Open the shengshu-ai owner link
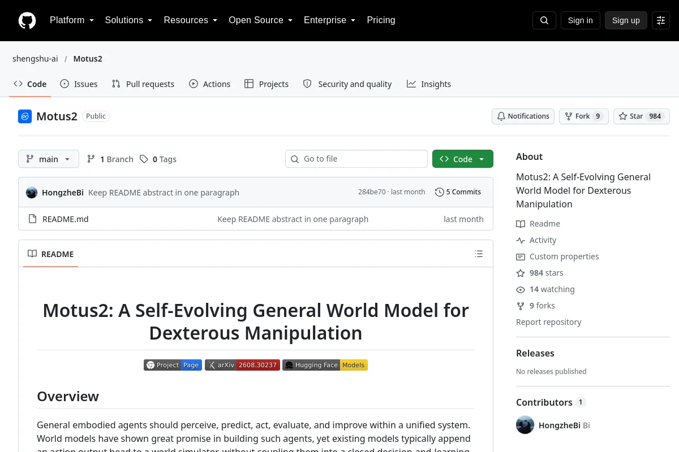This screenshot has width=679, height=452. pyautogui.click(x=35, y=59)
